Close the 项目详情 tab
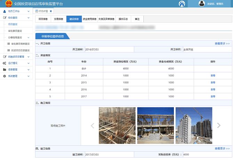Screen dimensions: 233x160 pyautogui.click(x=51, y=11)
